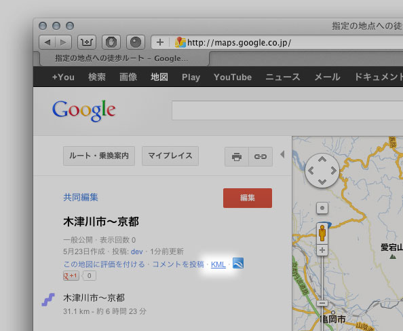Select the 指定の地点への徒歩ルート browser tab
This screenshot has height=331, width=403.
click(123, 58)
